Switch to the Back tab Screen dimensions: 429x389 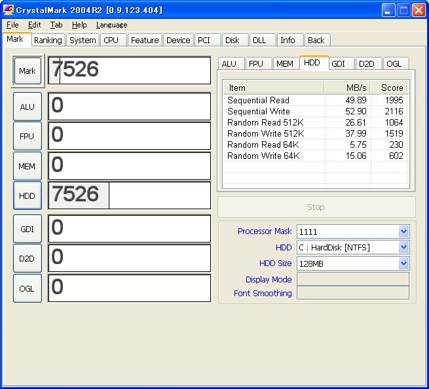pyautogui.click(x=318, y=40)
